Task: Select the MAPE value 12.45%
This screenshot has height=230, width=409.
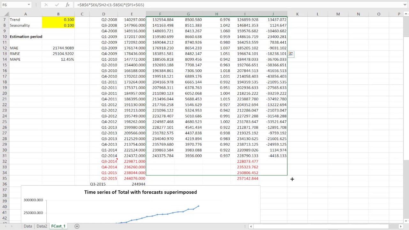Action: click(x=58, y=59)
